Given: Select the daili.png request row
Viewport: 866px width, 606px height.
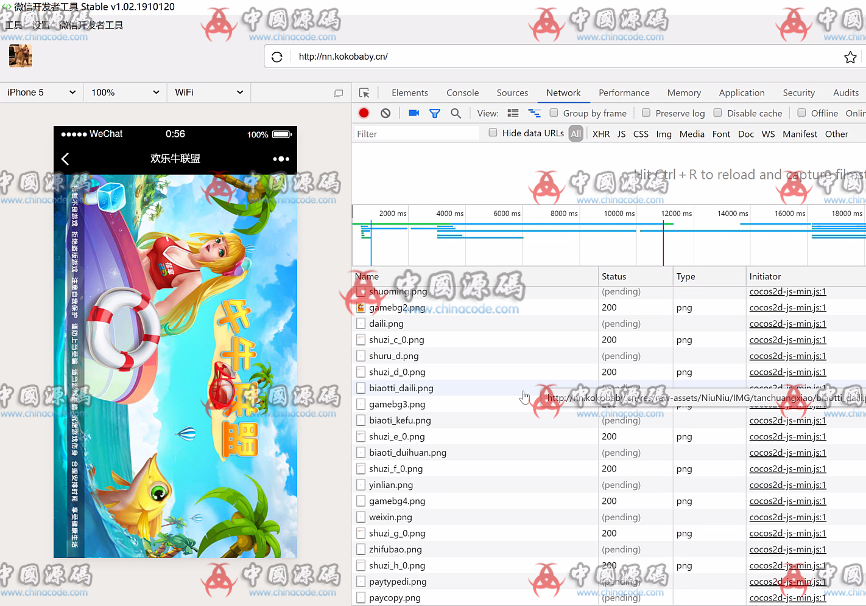Looking at the screenshot, I should tap(609, 324).
